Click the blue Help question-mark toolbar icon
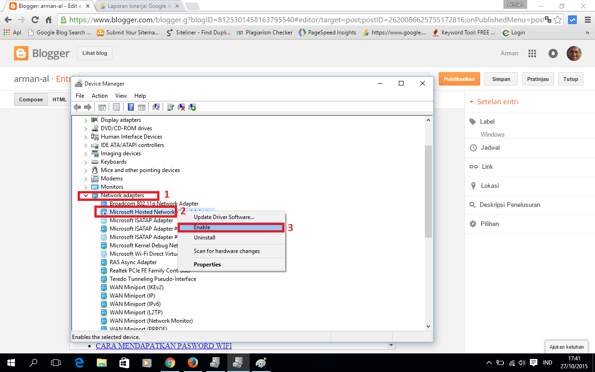The height and width of the screenshot is (372, 595). 131,107
